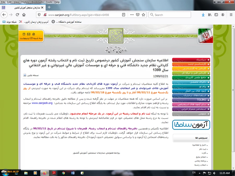
Task: Select the کاردانی به کارشناسی menu item
Action: [191, 69]
